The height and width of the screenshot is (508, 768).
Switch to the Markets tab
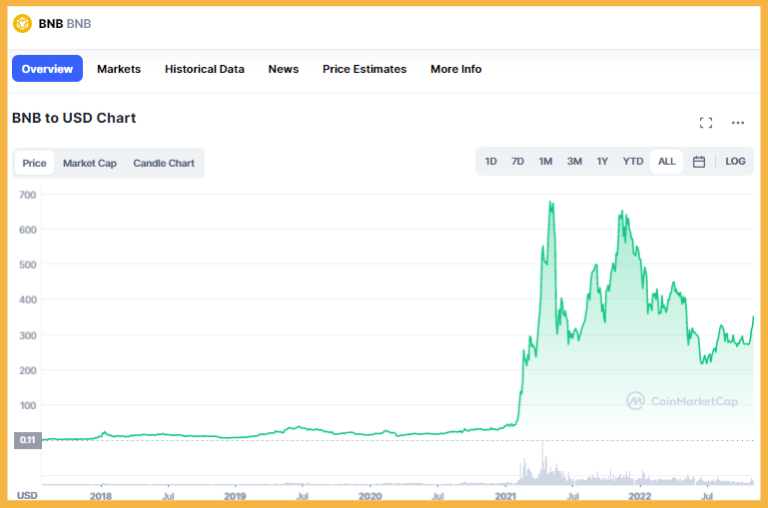[119, 69]
